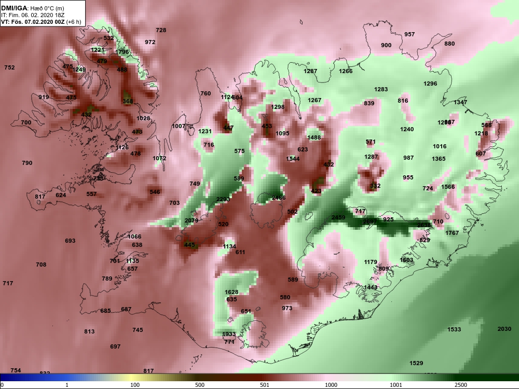
Task: Click the map value 2638
Action: click(424, 225)
